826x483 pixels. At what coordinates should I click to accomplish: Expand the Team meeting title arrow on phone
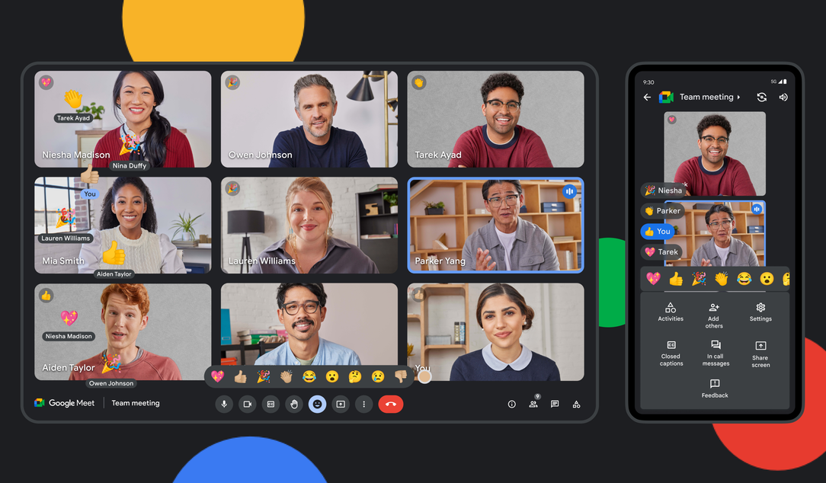pos(738,98)
